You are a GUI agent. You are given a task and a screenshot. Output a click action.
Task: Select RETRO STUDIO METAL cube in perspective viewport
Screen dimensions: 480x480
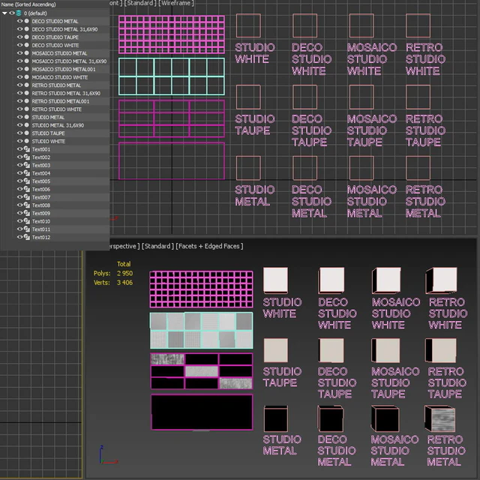click(x=440, y=418)
